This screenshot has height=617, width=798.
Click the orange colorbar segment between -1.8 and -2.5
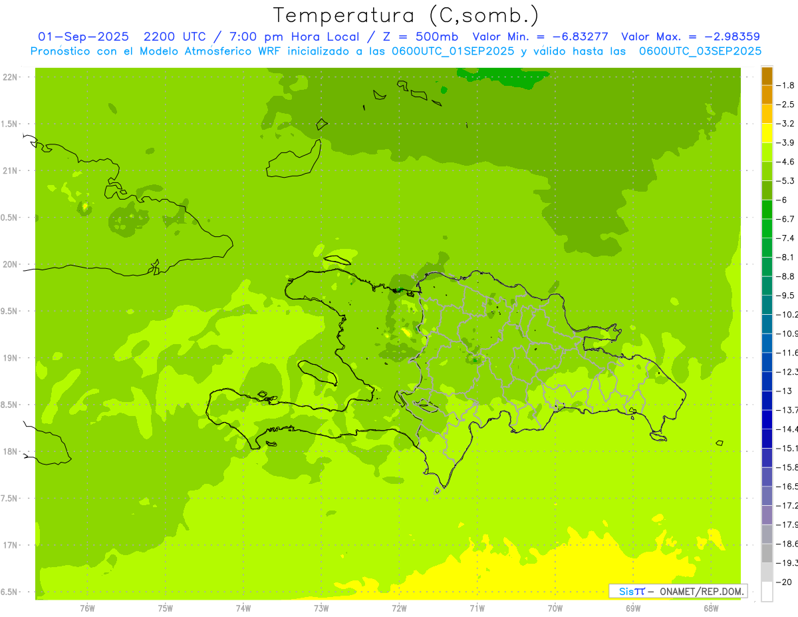click(x=767, y=95)
